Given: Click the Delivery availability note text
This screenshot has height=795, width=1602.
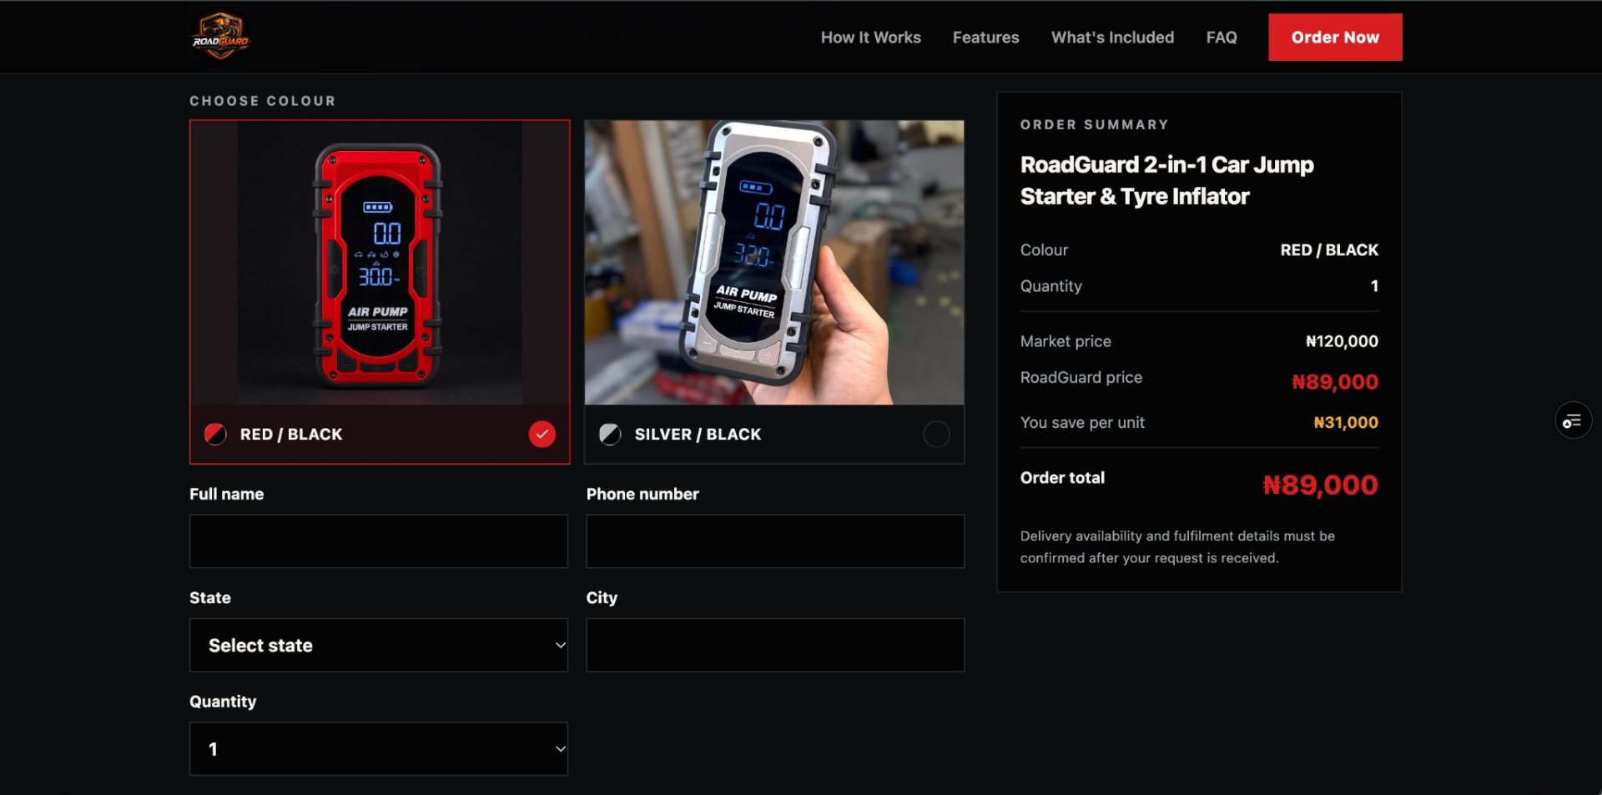Looking at the screenshot, I should pos(1177,547).
